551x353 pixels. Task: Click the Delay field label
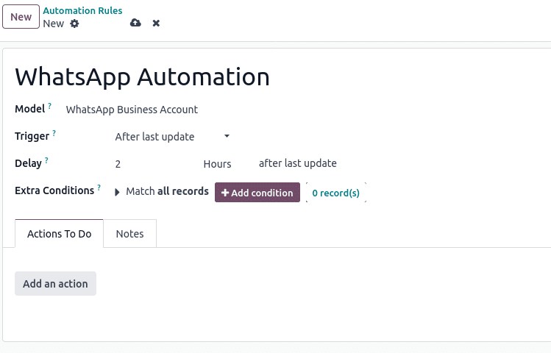[28, 164]
